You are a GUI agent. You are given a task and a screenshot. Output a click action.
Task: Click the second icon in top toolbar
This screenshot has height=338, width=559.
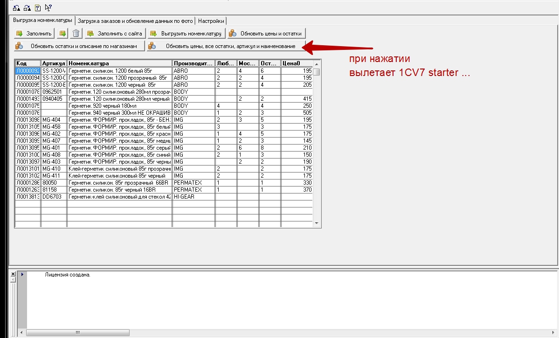tap(28, 7)
